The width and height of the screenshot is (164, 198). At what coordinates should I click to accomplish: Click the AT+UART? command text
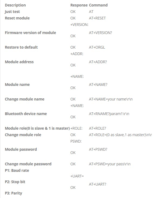98,184
